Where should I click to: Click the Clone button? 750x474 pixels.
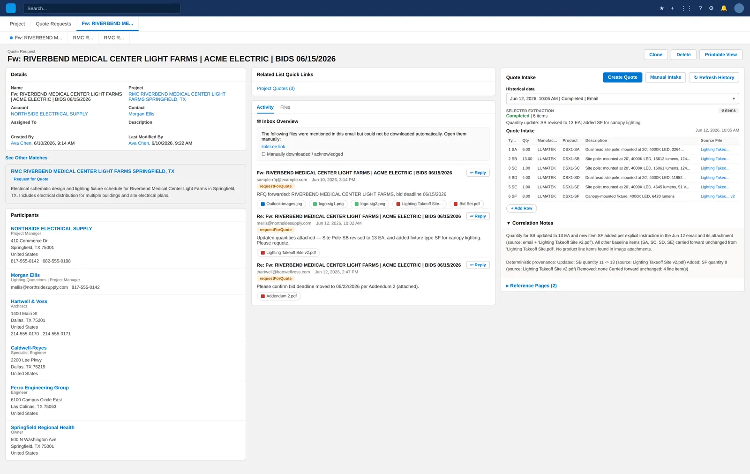click(656, 55)
